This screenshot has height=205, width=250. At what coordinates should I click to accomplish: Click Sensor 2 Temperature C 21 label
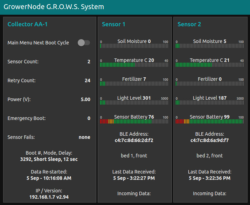(210, 60)
